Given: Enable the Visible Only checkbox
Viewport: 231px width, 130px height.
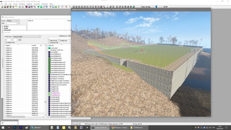Looking at the screenshot, I should pyautogui.click(x=59, y=41).
